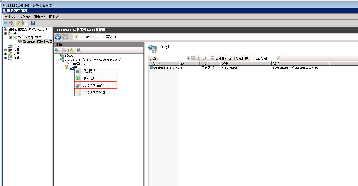Expand the 网站 node in Connections tree
This screenshot has height=186, width=358.
pos(62,68)
